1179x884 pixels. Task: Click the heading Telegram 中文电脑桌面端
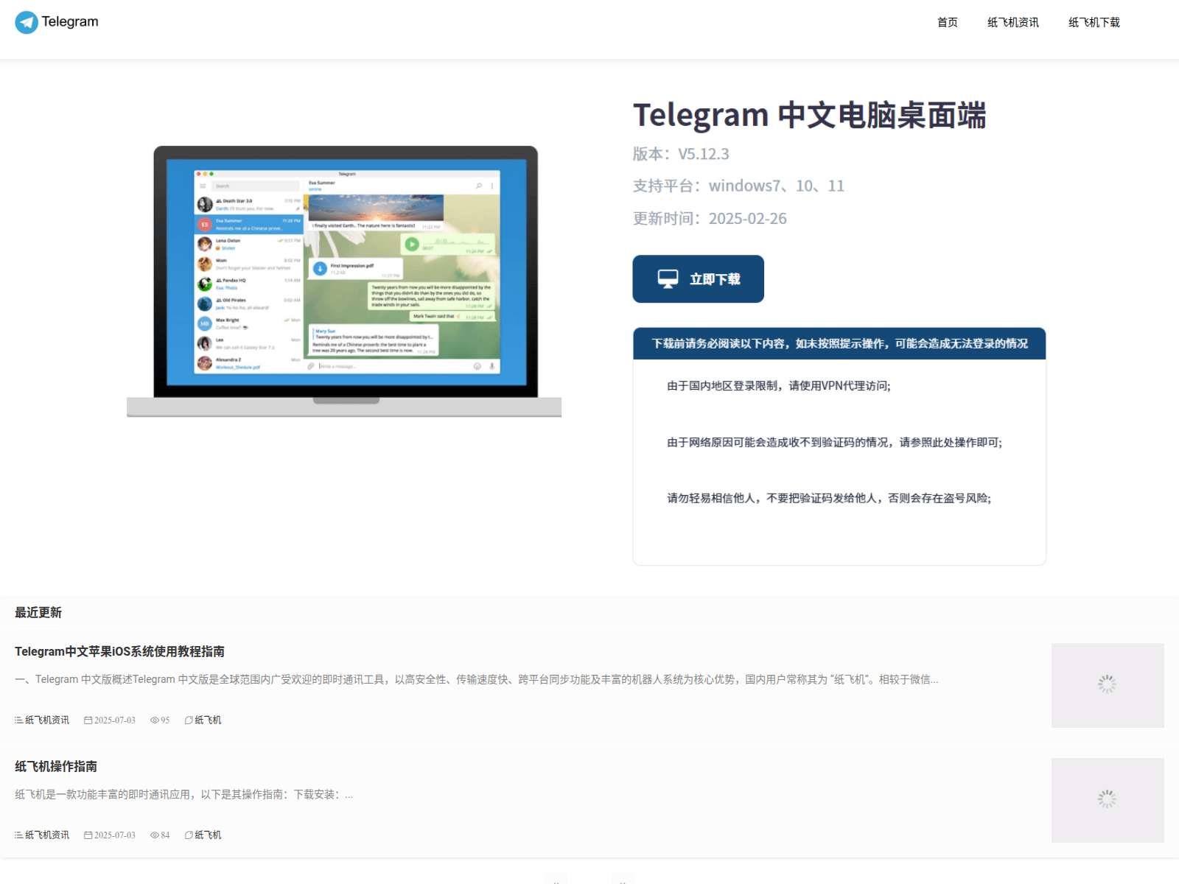click(809, 116)
